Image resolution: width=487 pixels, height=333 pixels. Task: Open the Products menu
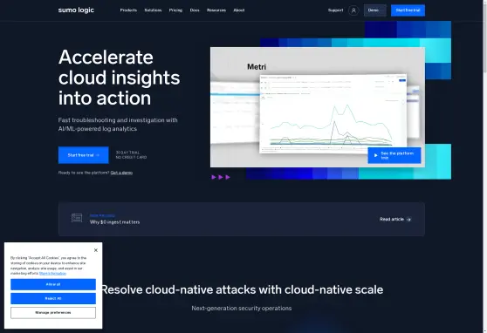128,10
